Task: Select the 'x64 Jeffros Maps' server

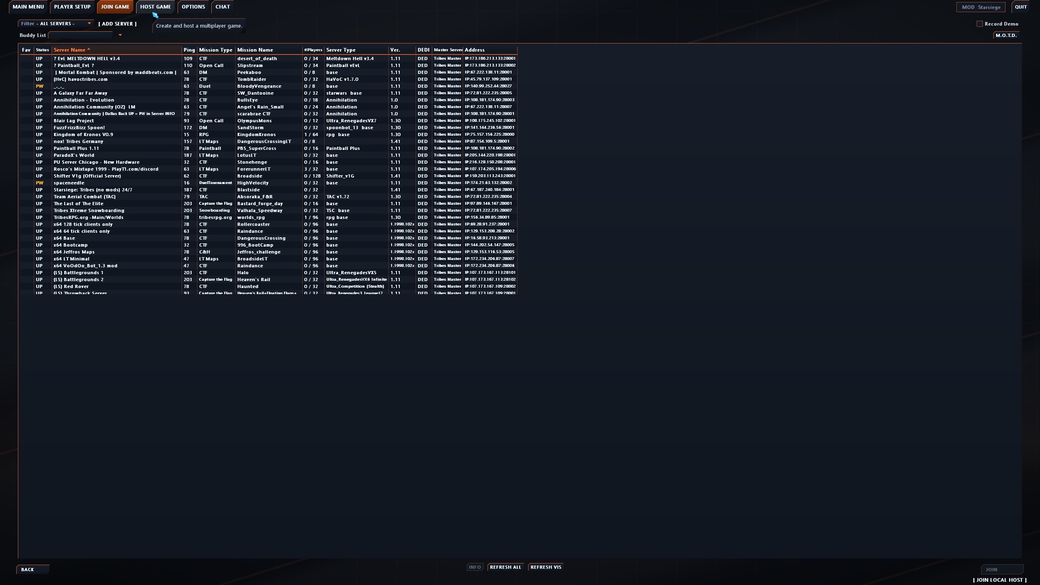Action: [x=269, y=252]
